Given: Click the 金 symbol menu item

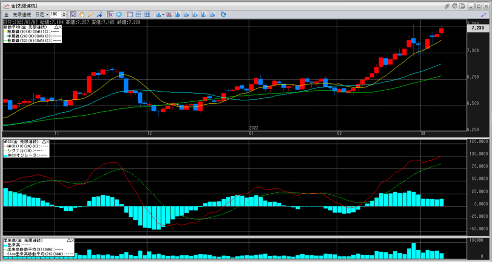Looking at the screenshot, I should 7,14.
